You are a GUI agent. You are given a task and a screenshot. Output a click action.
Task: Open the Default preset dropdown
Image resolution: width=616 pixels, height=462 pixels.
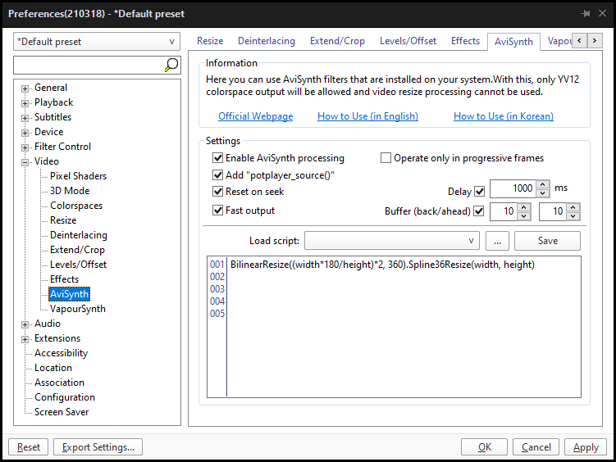97,42
